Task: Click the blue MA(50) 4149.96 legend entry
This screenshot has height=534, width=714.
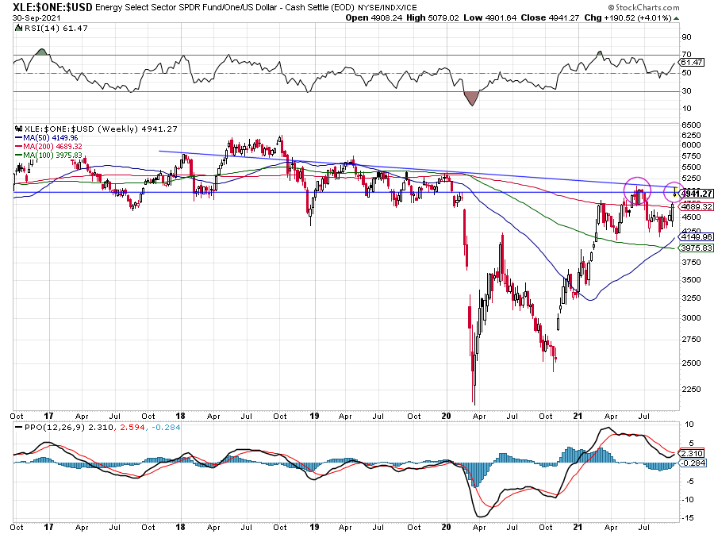Action: [46, 137]
